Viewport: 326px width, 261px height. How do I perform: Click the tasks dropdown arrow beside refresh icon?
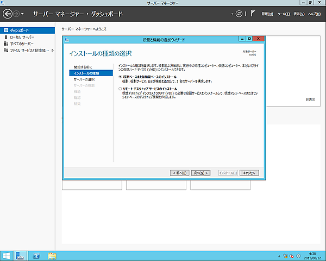(x=232, y=14)
